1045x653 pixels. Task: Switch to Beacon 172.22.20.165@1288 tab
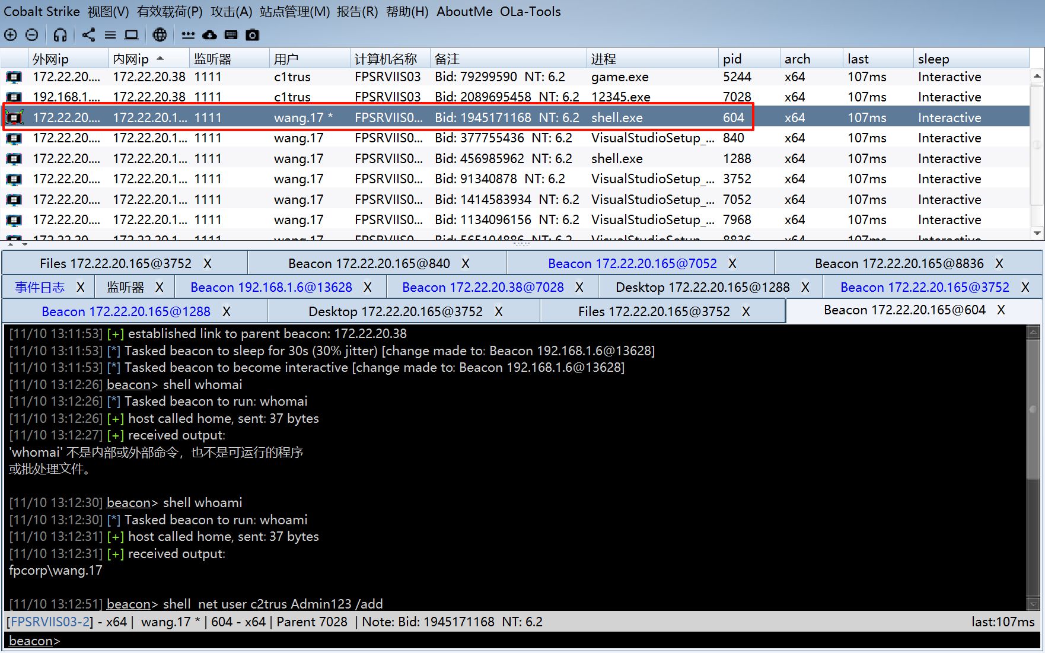tap(126, 311)
